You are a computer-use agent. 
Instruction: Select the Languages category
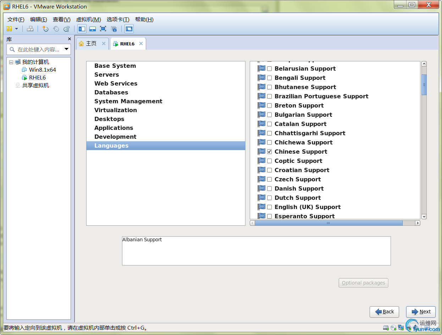pyautogui.click(x=166, y=145)
